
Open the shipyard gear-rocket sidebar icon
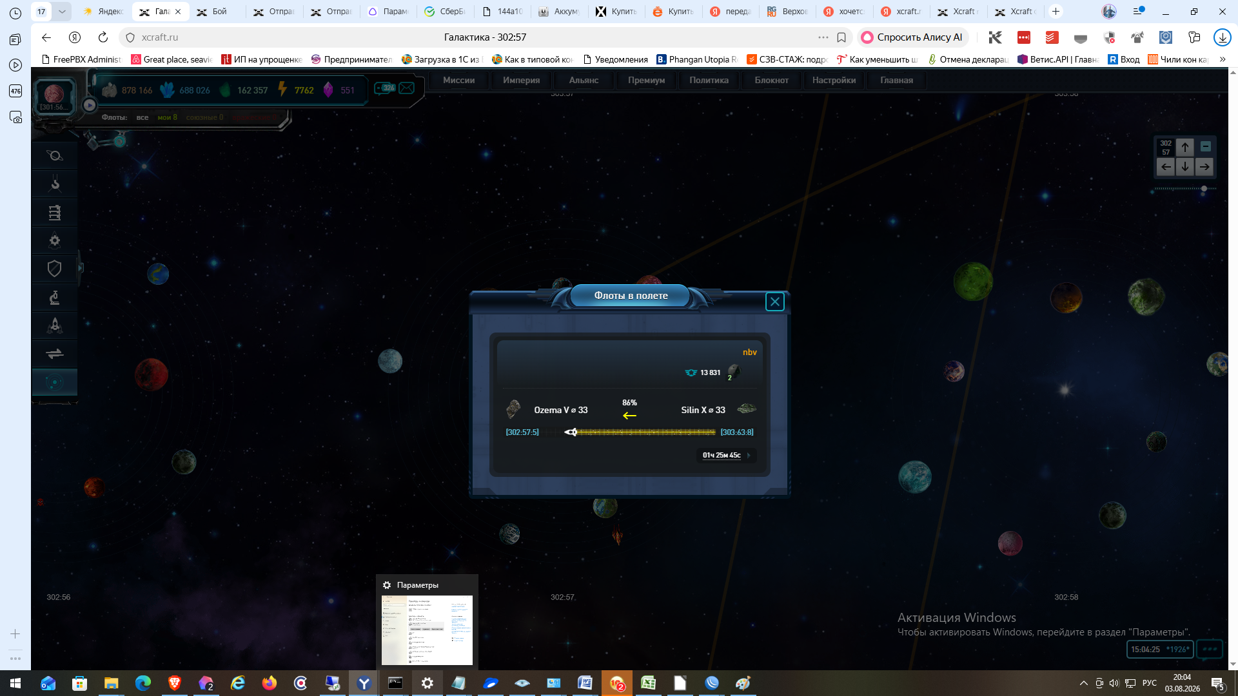click(x=55, y=240)
